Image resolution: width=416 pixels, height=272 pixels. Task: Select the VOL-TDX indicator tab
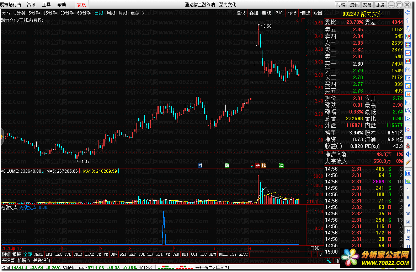(146, 254)
